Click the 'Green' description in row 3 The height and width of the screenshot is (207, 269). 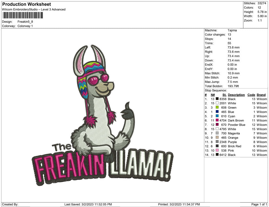click(x=232, y=108)
